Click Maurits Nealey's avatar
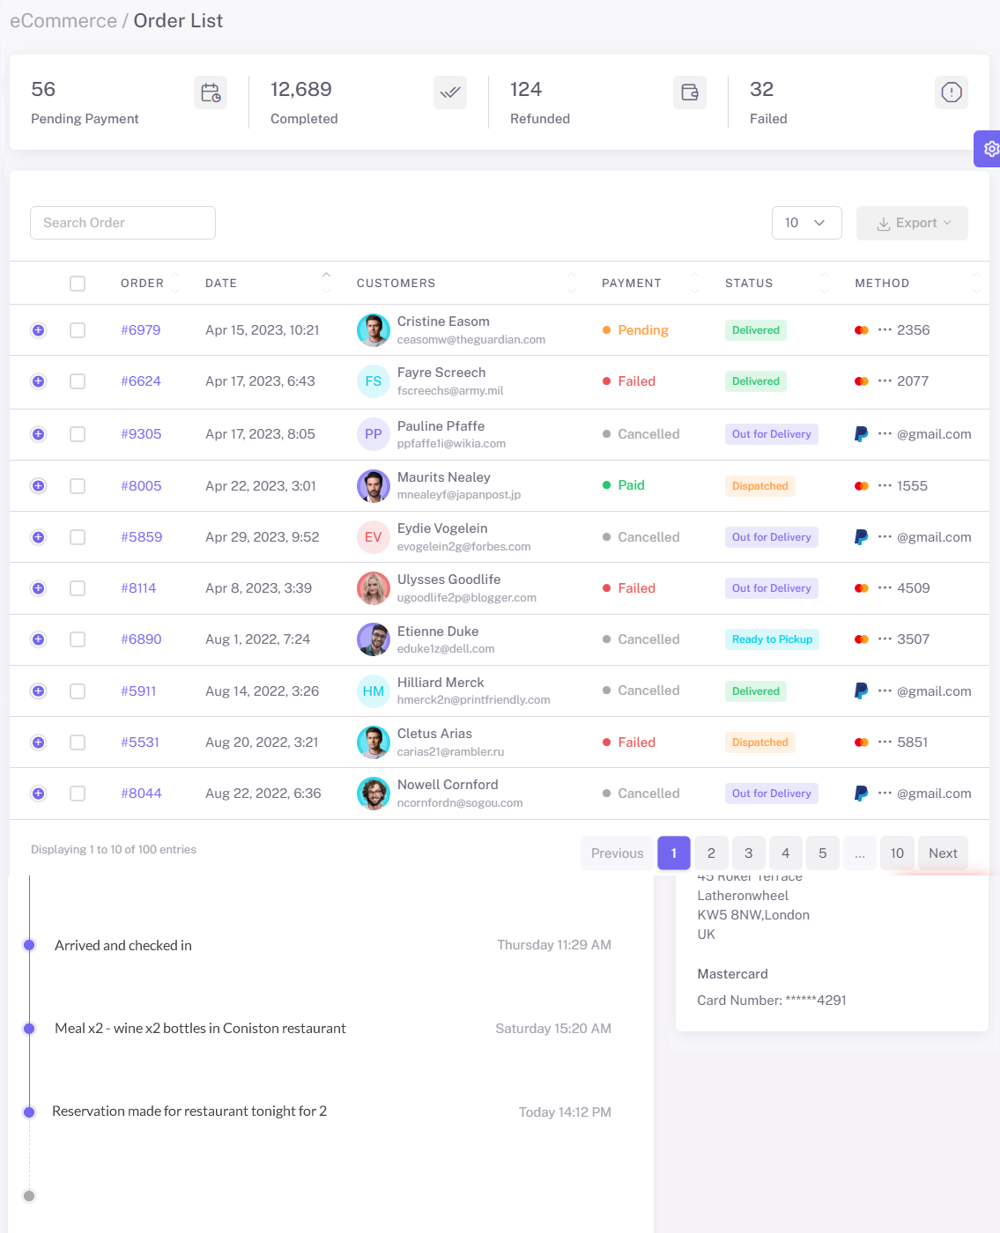Screen dimensions: 1000x1233 pos(374,486)
